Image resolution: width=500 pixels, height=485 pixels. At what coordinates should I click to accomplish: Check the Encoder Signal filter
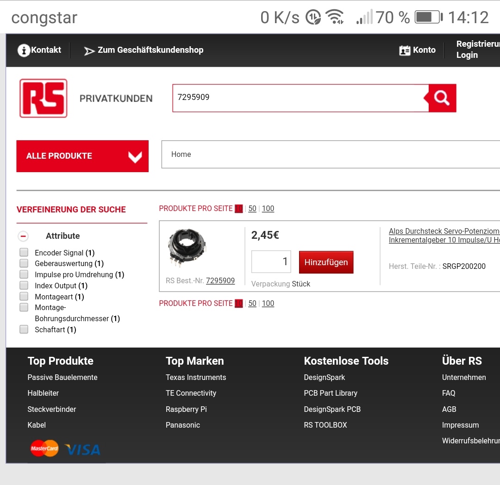coord(24,253)
